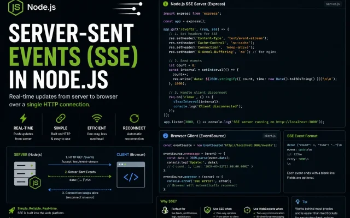Screen dimensions: 350x218
Task: Click the Node.js hexagon logo
Action: [x=16, y=7]
